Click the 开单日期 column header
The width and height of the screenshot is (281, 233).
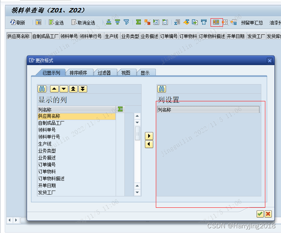coord(236,36)
